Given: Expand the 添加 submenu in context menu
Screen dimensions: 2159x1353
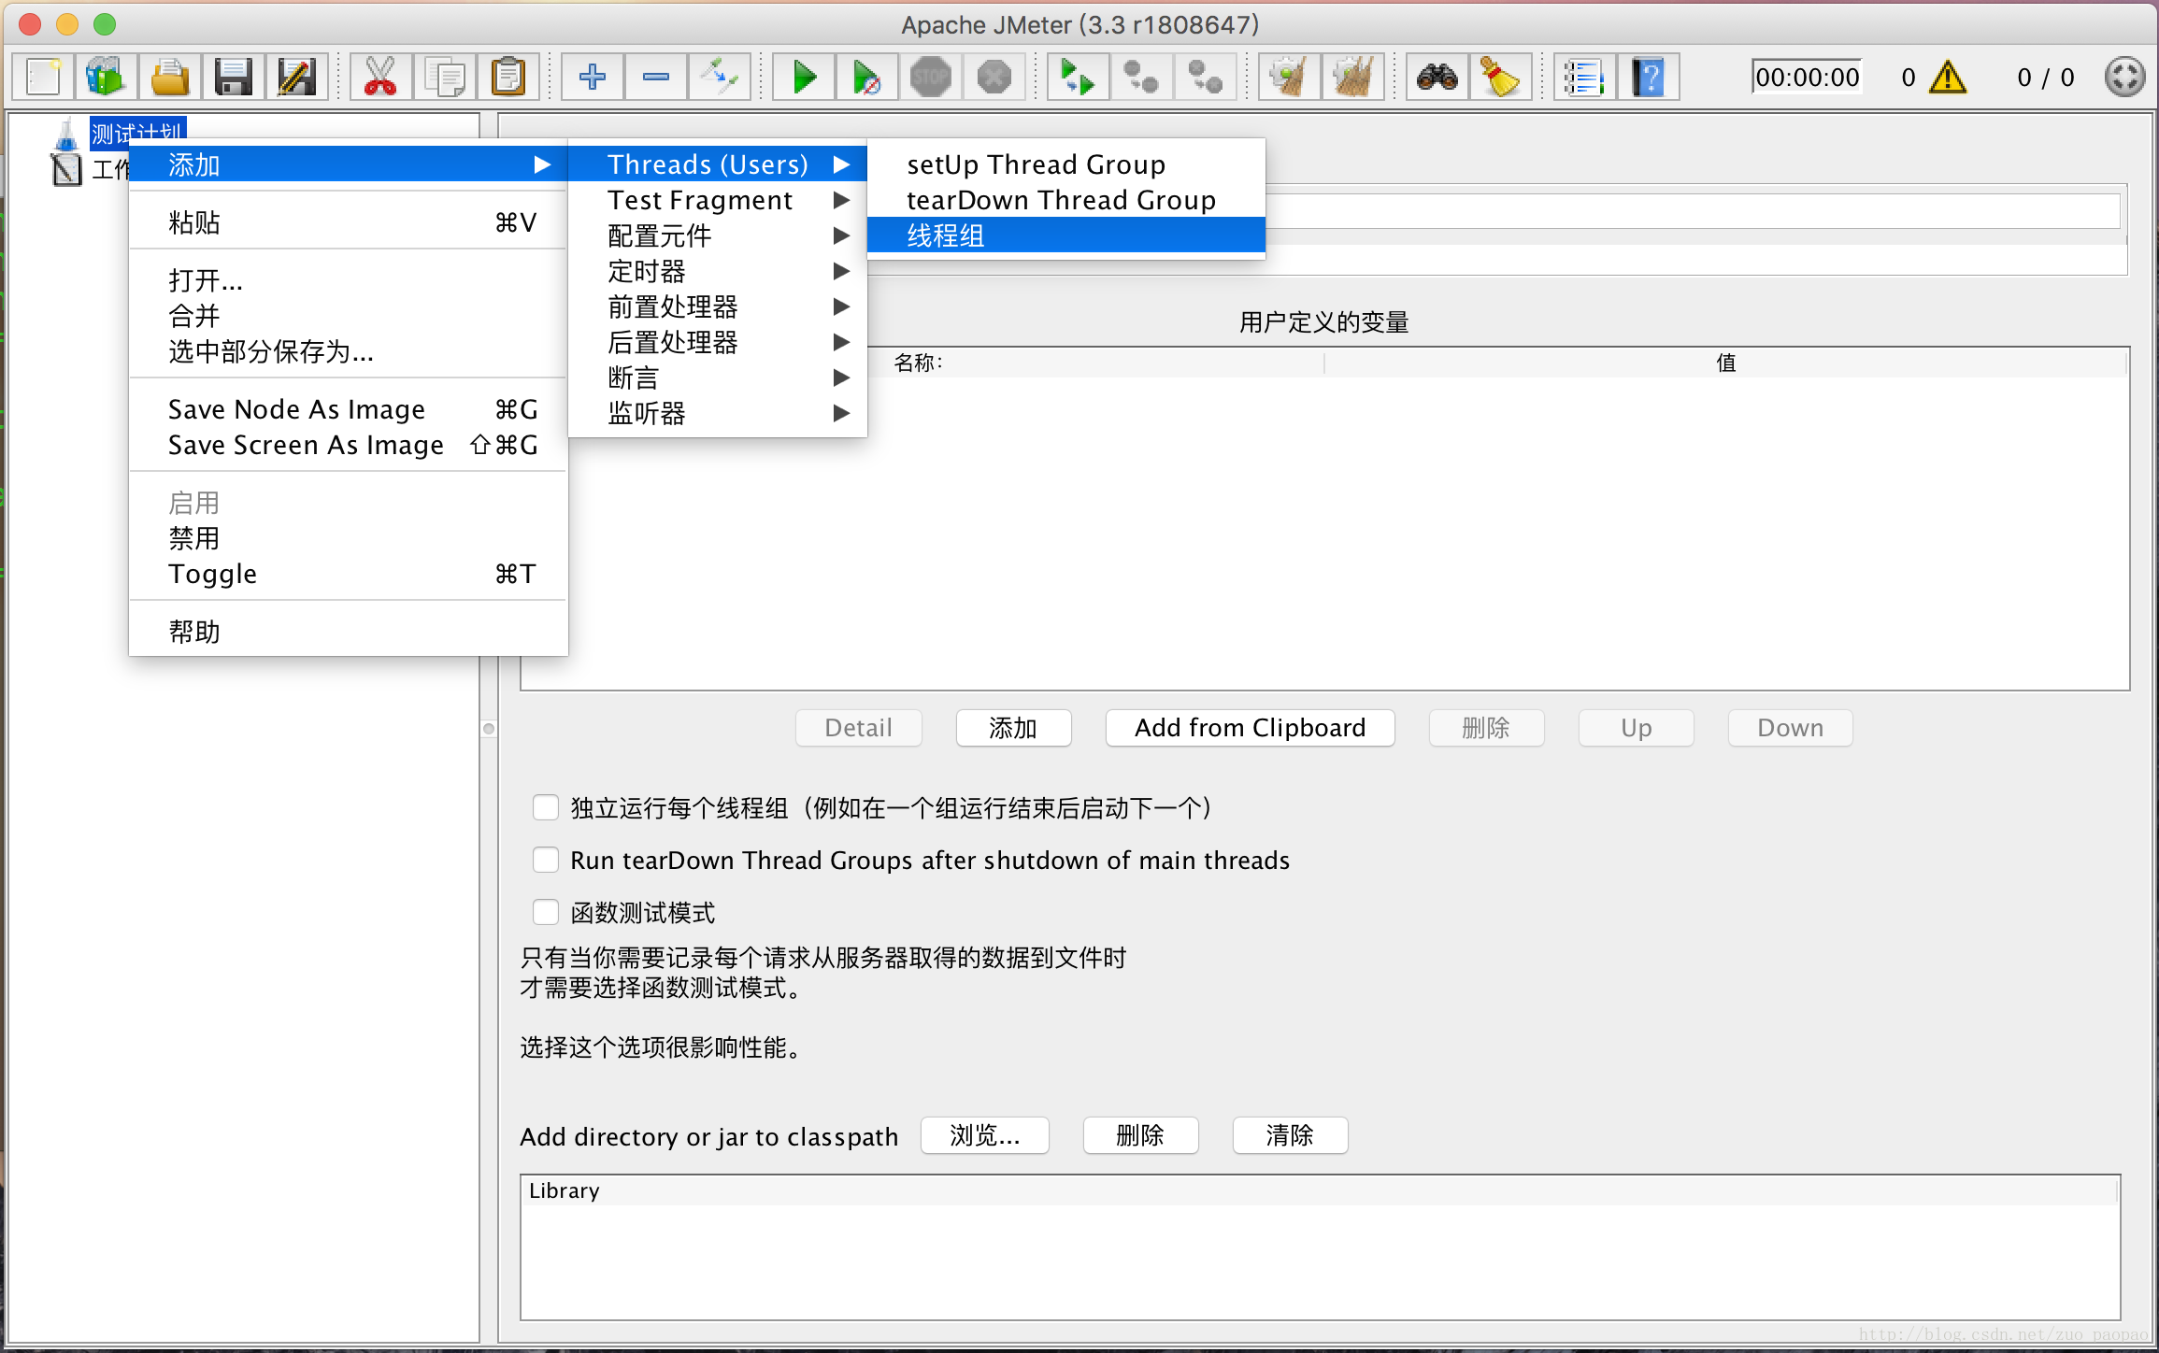Looking at the screenshot, I should click(x=348, y=164).
